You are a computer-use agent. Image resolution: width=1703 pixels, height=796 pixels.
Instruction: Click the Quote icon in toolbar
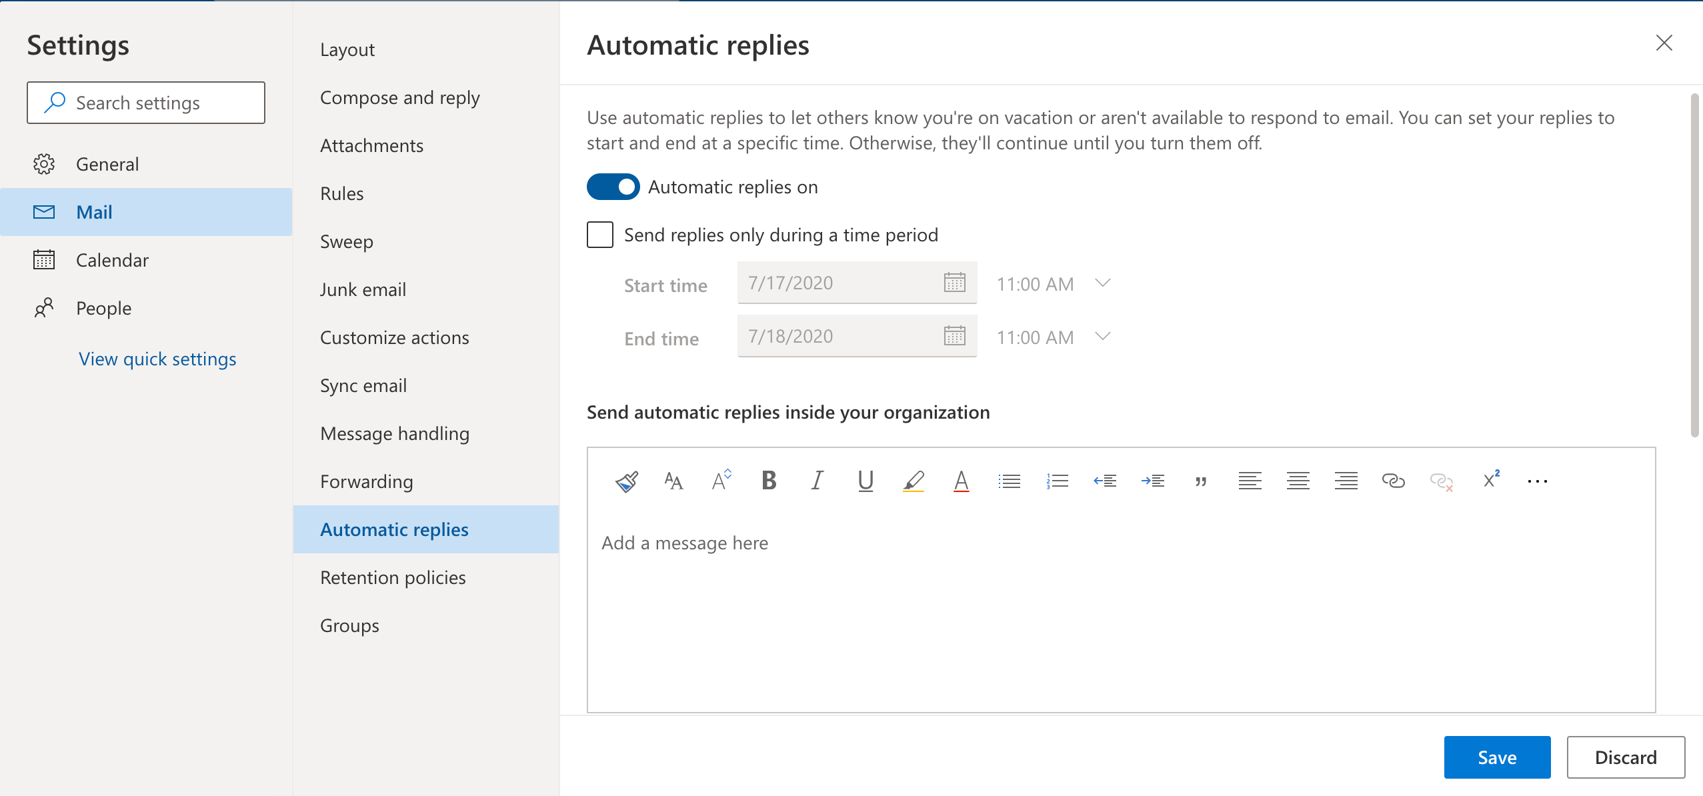coord(1201,481)
